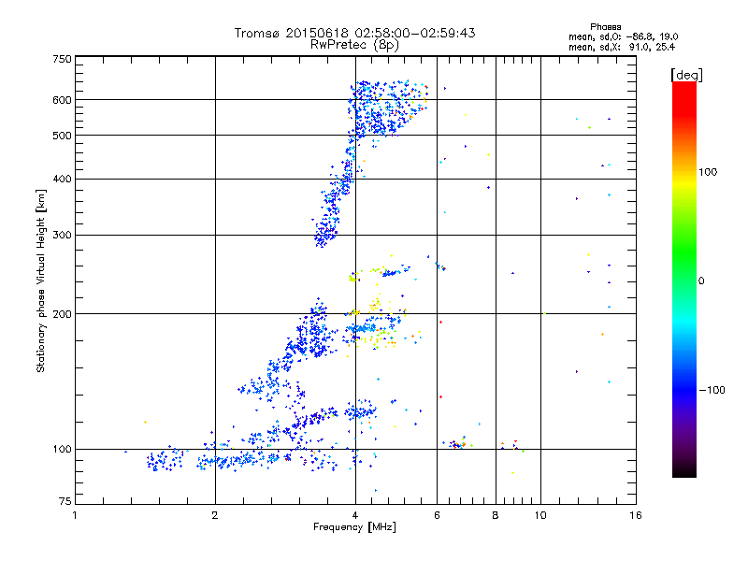Click the 'Phases' header text
Image resolution: width=748 pixels, height=561 pixels.
605,27
